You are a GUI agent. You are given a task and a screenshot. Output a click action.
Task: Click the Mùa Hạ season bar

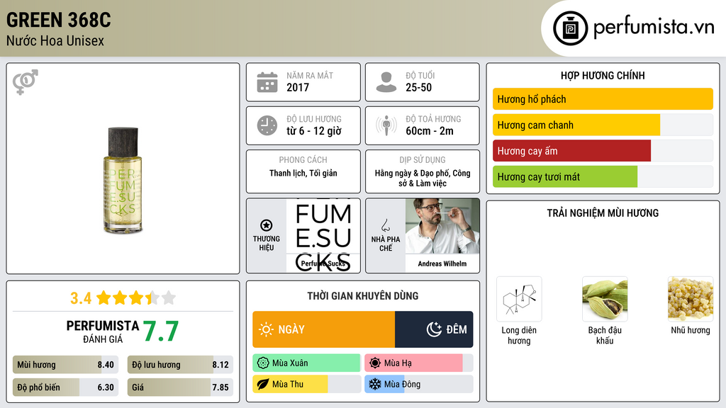point(418,363)
